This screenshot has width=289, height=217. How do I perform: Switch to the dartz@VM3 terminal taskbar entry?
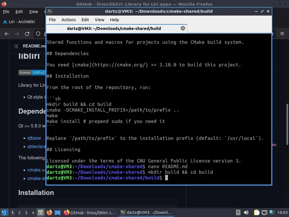click(146, 212)
